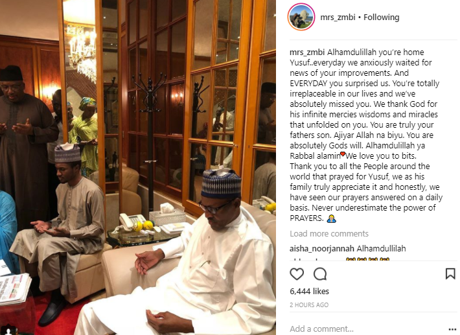Screen dimensions: 460x335
Task: Click the praying person emoji after PRAYERS
Action: click(x=331, y=218)
